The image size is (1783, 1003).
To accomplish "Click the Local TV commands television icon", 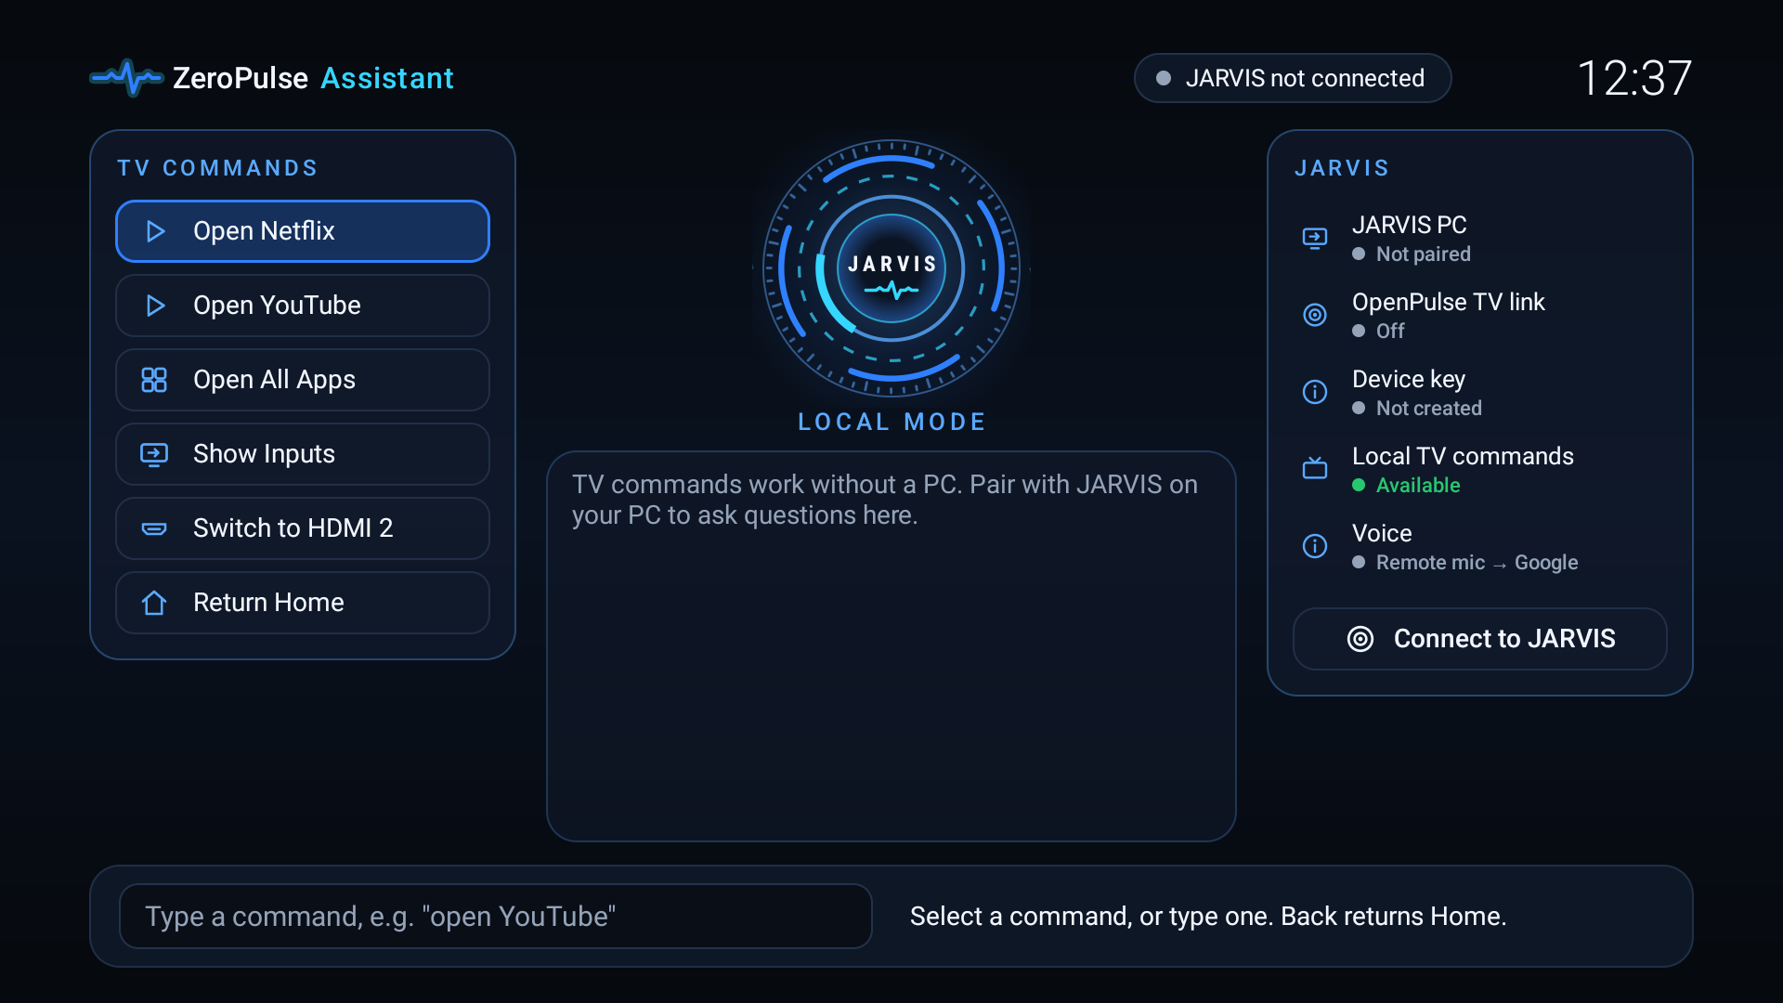I will (x=1315, y=467).
